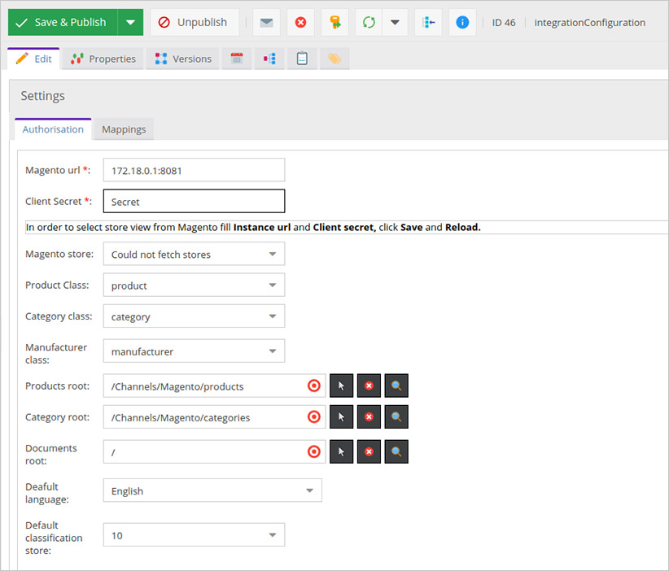Click the red delete icon in the top toolbar
The width and height of the screenshot is (669, 571).
click(300, 23)
